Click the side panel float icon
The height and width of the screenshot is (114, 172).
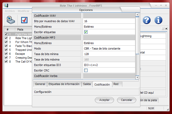[x=163, y=29]
